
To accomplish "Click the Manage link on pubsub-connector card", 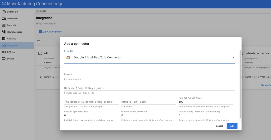I will 266,85.
